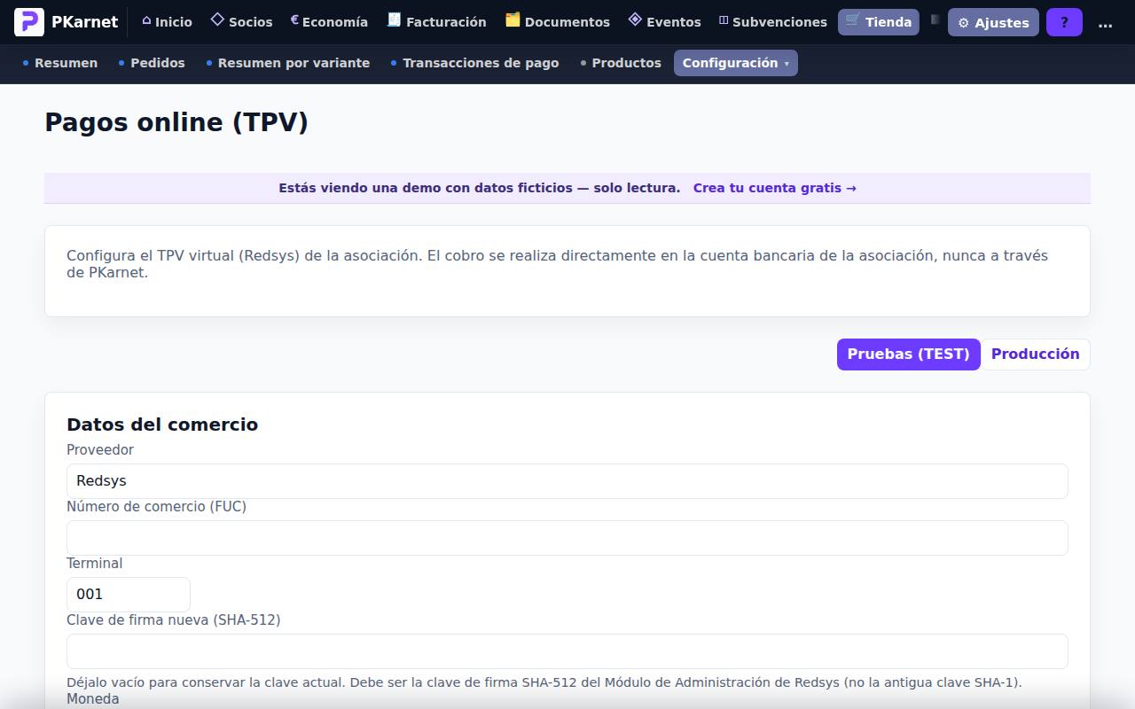
Task: Open the three-dots overflow menu
Action: coord(1105,22)
